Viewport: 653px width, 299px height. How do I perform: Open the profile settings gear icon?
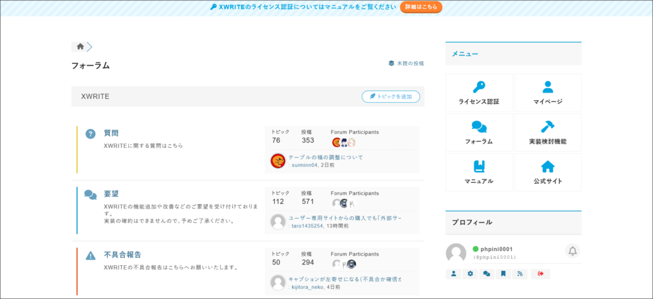tap(470, 274)
